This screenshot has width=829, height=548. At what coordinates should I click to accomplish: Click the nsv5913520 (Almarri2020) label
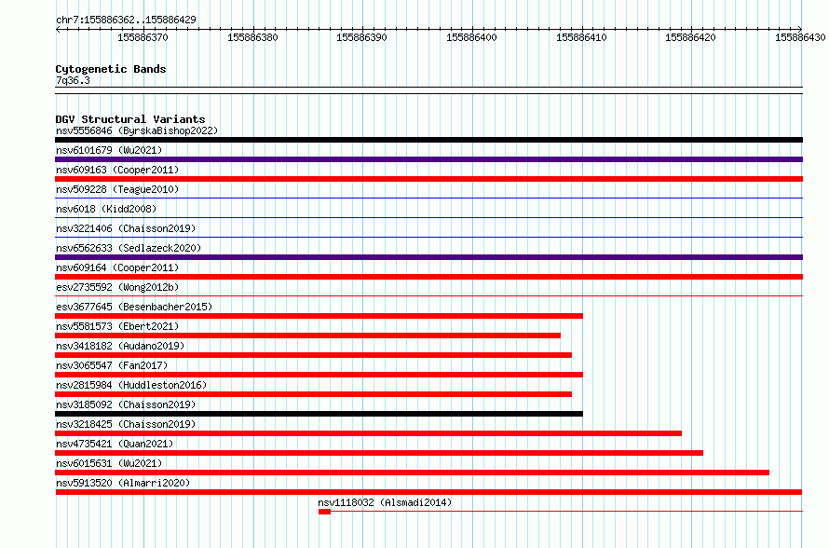click(123, 483)
